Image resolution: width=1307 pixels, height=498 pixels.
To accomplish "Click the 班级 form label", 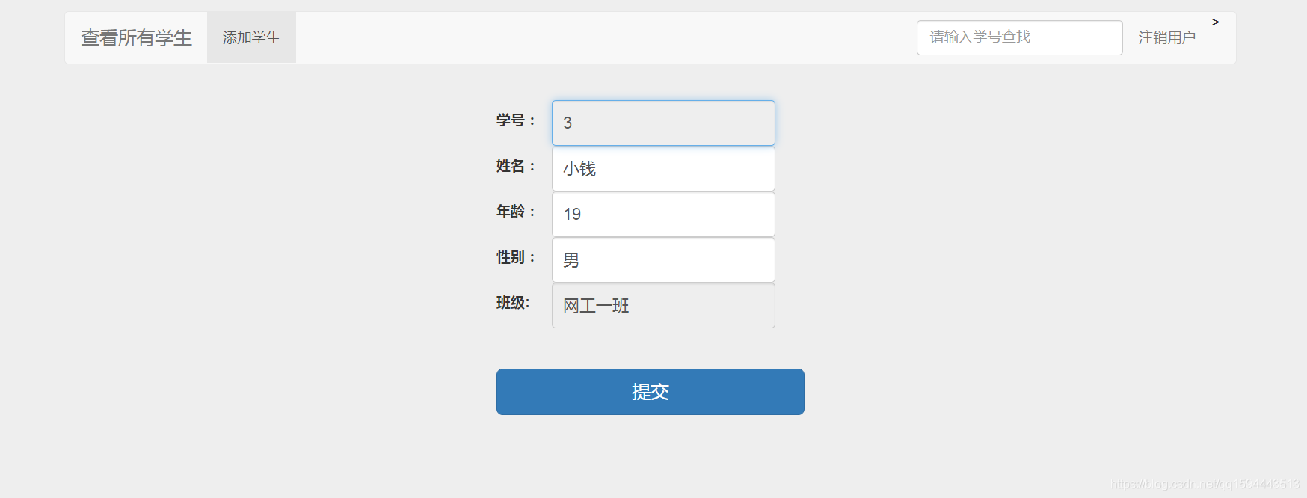I will pos(514,302).
